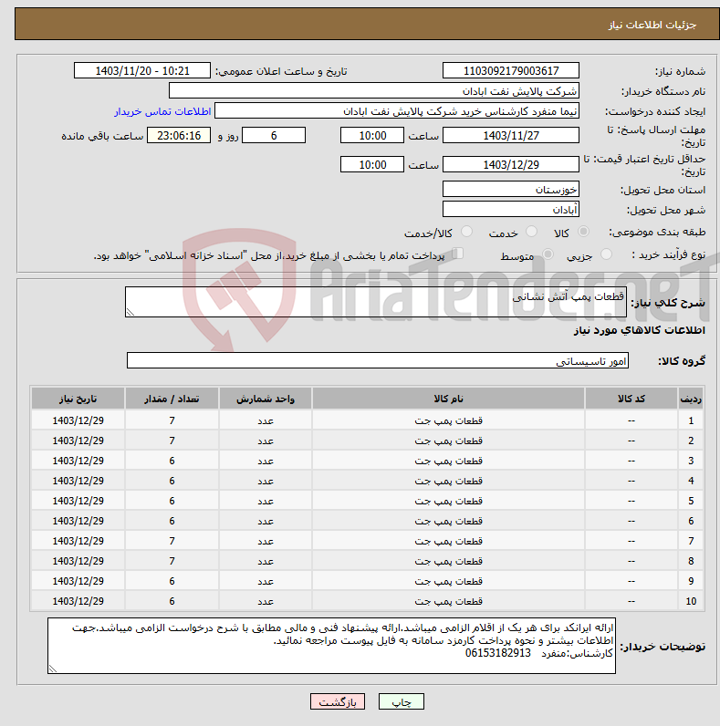Image resolution: width=720 pixels, height=726 pixels.
Task: Open اطلاعات تماس خریدار link
Action: coord(162,111)
